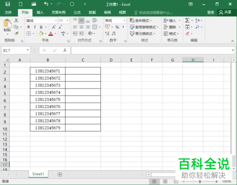Viewport: 237px width, 185px height.
Task: Increase indent in alignment group
Action: tap(82, 34)
